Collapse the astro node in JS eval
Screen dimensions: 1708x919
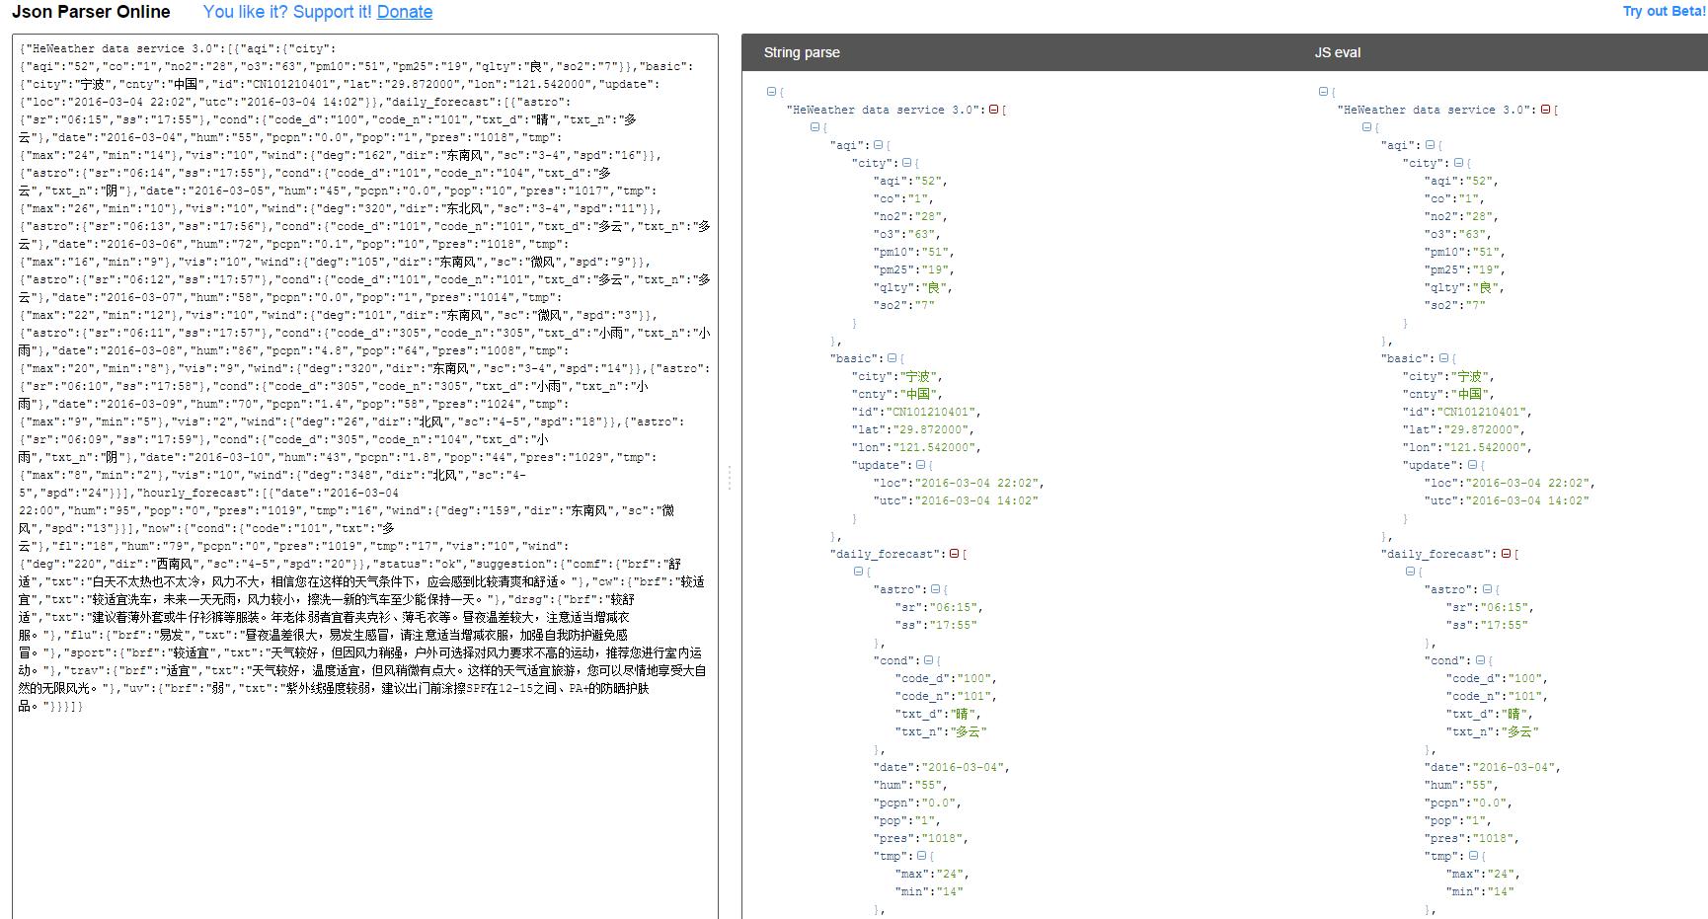pos(1486,589)
